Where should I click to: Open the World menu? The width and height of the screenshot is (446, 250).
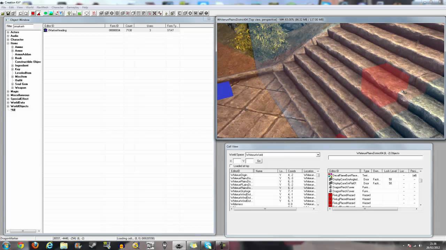[x=30, y=7]
